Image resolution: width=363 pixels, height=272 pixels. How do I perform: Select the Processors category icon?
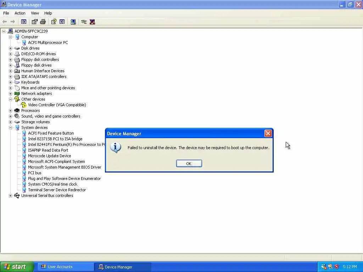click(x=17, y=110)
